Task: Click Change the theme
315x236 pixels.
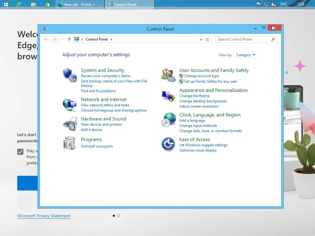Action: point(194,96)
